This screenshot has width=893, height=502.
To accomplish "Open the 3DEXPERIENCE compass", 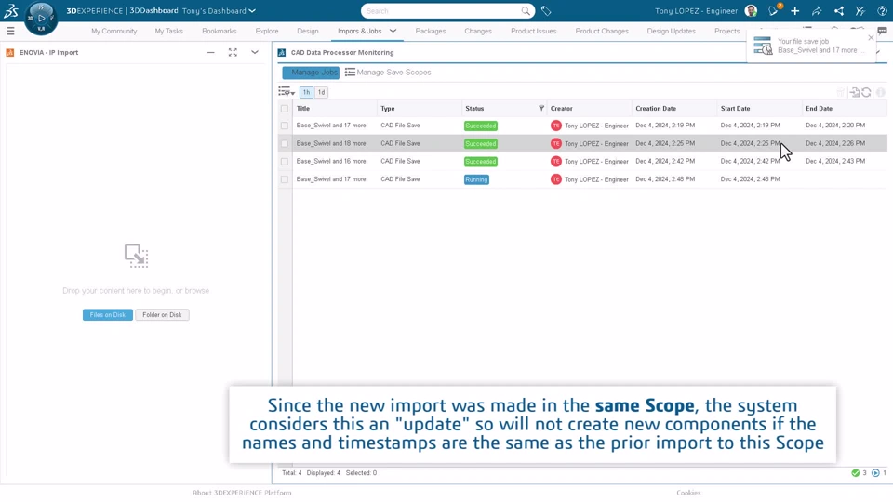I will [x=41, y=18].
